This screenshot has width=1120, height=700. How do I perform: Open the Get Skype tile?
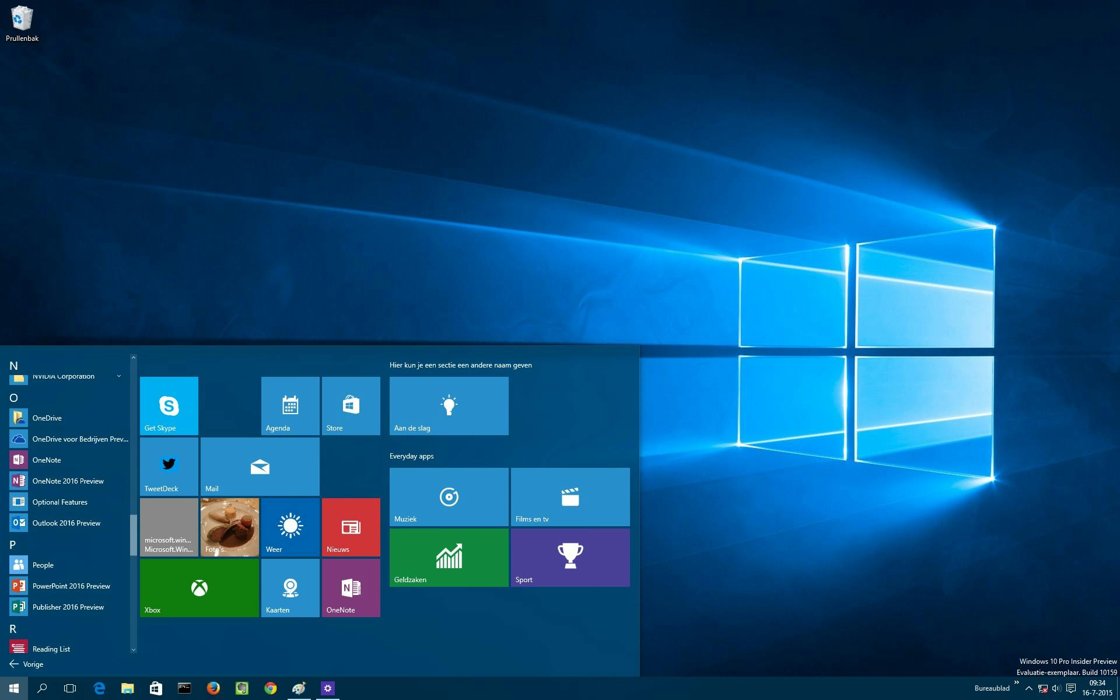169,405
